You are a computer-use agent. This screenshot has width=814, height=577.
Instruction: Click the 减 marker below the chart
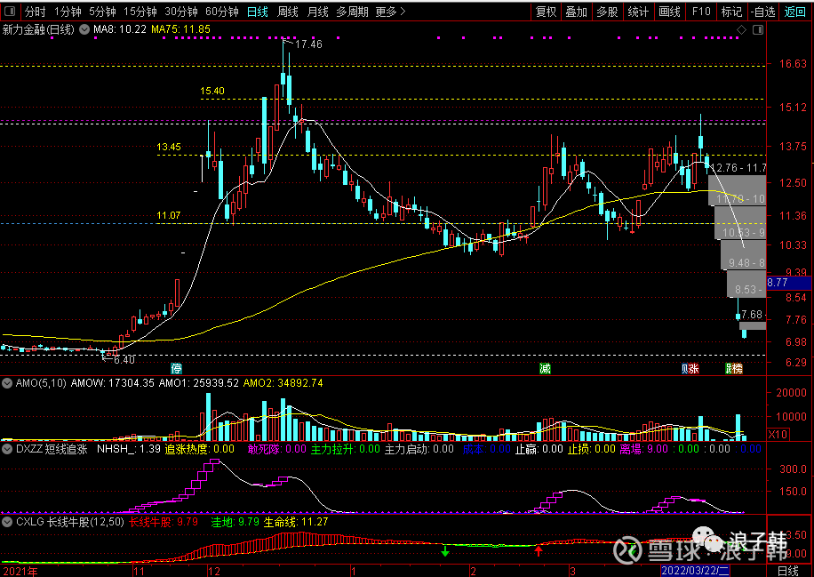(544, 368)
